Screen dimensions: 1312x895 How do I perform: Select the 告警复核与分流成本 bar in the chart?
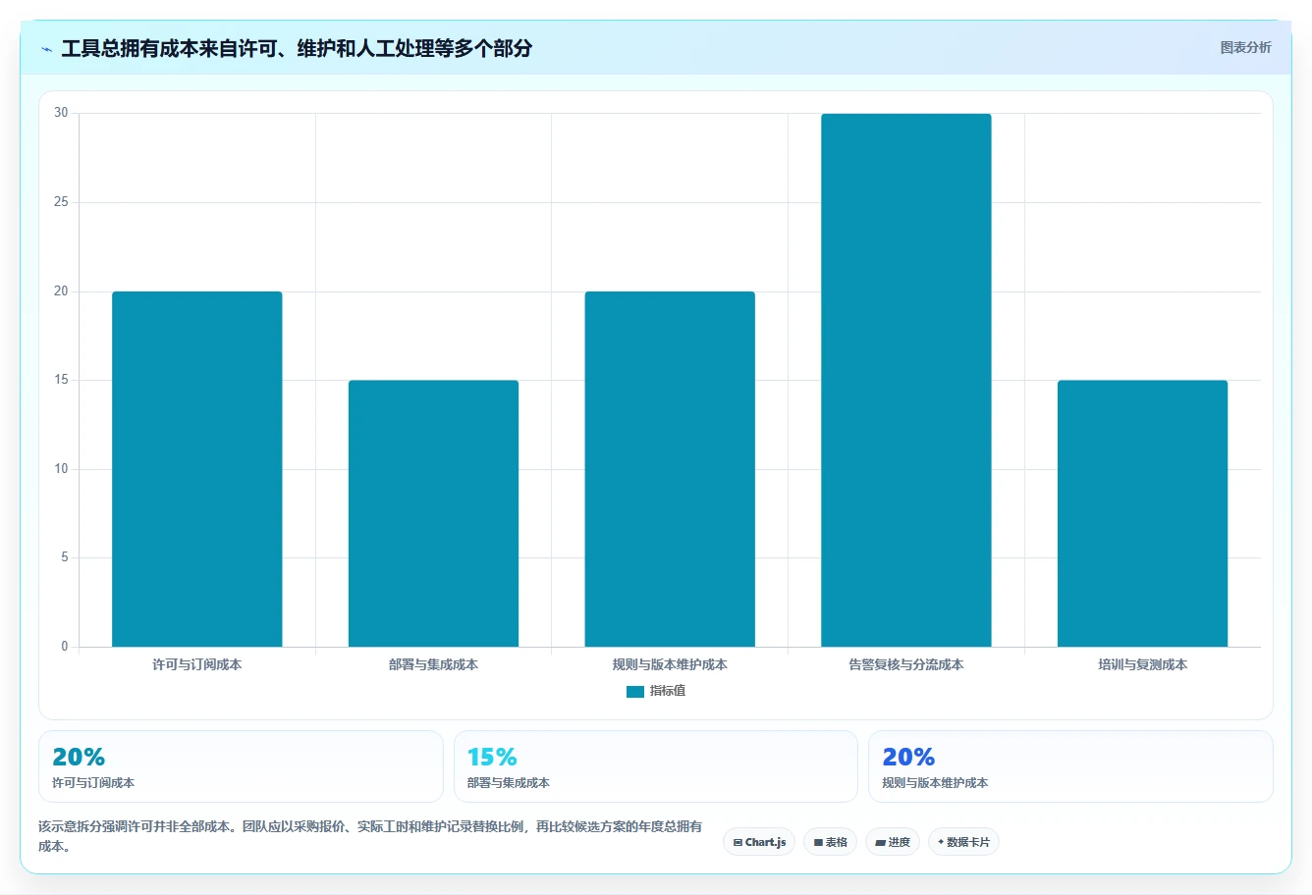906,380
